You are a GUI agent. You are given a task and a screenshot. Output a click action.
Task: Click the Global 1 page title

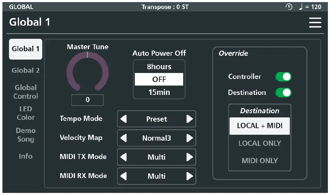click(29, 22)
